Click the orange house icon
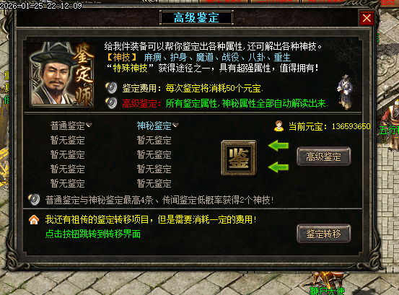 (x=34, y=220)
